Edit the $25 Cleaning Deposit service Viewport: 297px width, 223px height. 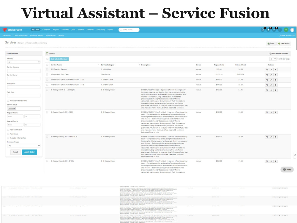[271, 69]
